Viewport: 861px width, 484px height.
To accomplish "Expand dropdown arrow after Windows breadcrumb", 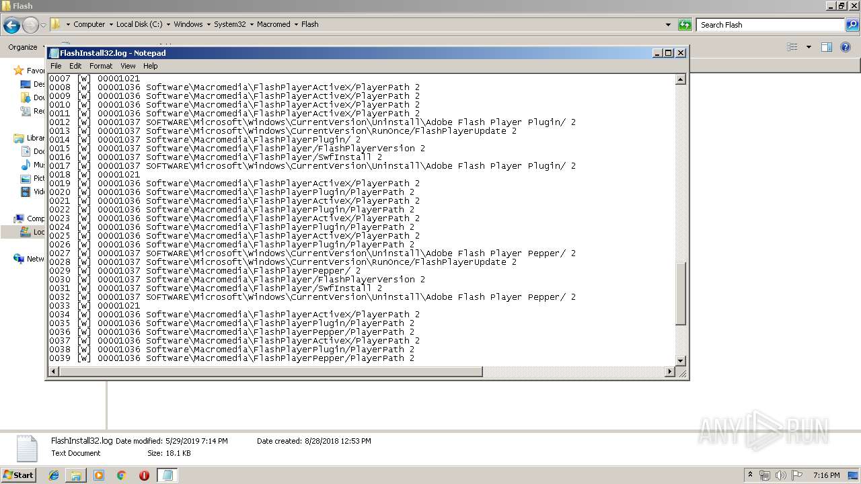I will point(208,24).
